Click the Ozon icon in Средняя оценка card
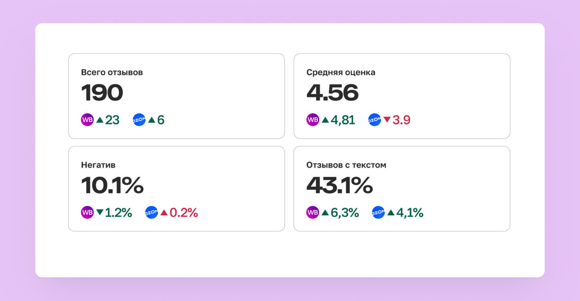The height and width of the screenshot is (301, 580). (375, 120)
